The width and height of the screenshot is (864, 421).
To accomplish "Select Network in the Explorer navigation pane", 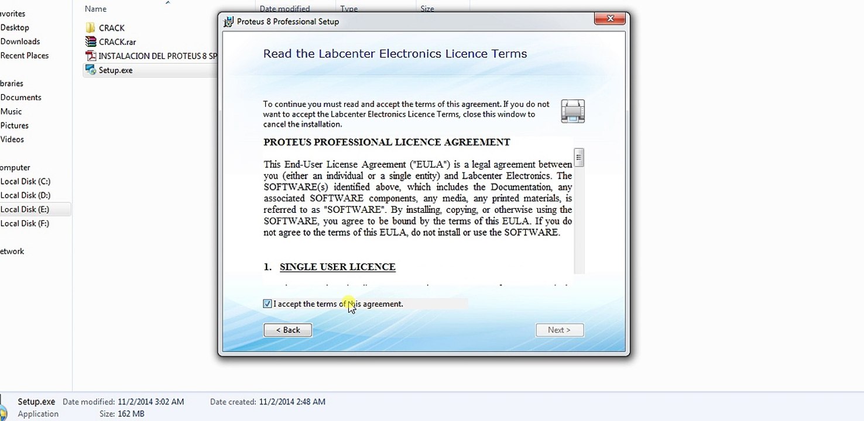I will [12, 251].
